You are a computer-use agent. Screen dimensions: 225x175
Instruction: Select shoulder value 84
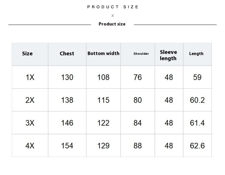pos(138,123)
